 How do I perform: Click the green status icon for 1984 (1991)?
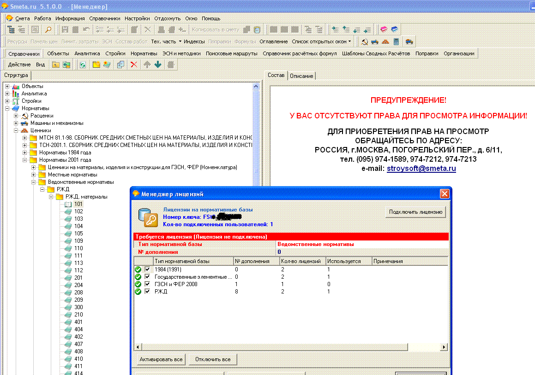click(x=138, y=270)
